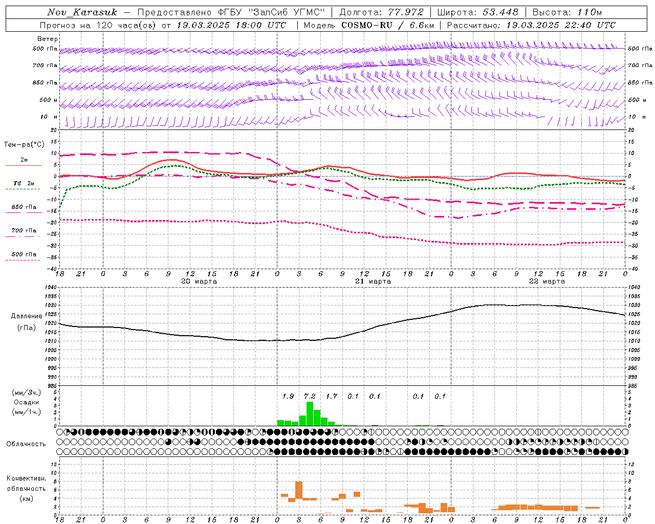Click the 'Давление' pressure panel label

tap(27, 316)
